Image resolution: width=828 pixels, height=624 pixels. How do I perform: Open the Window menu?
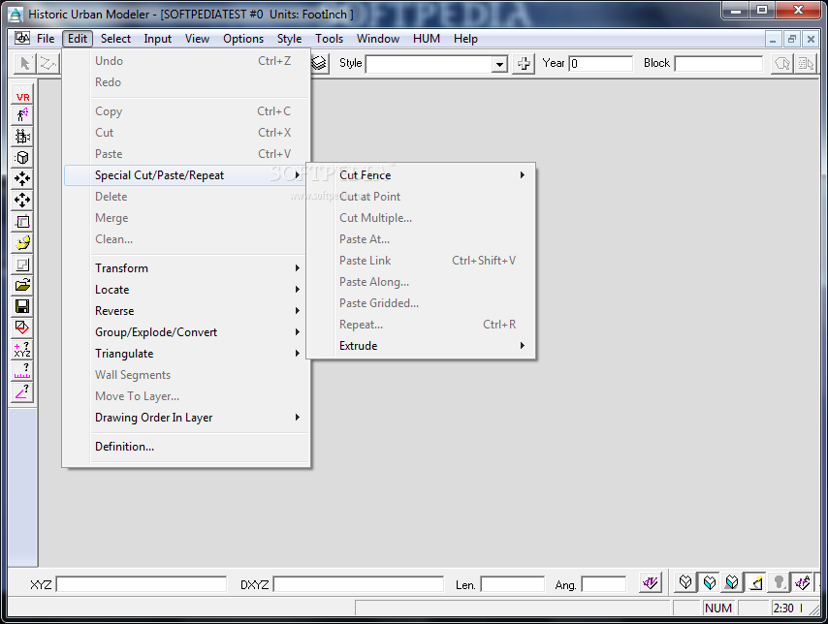click(x=377, y=39)
